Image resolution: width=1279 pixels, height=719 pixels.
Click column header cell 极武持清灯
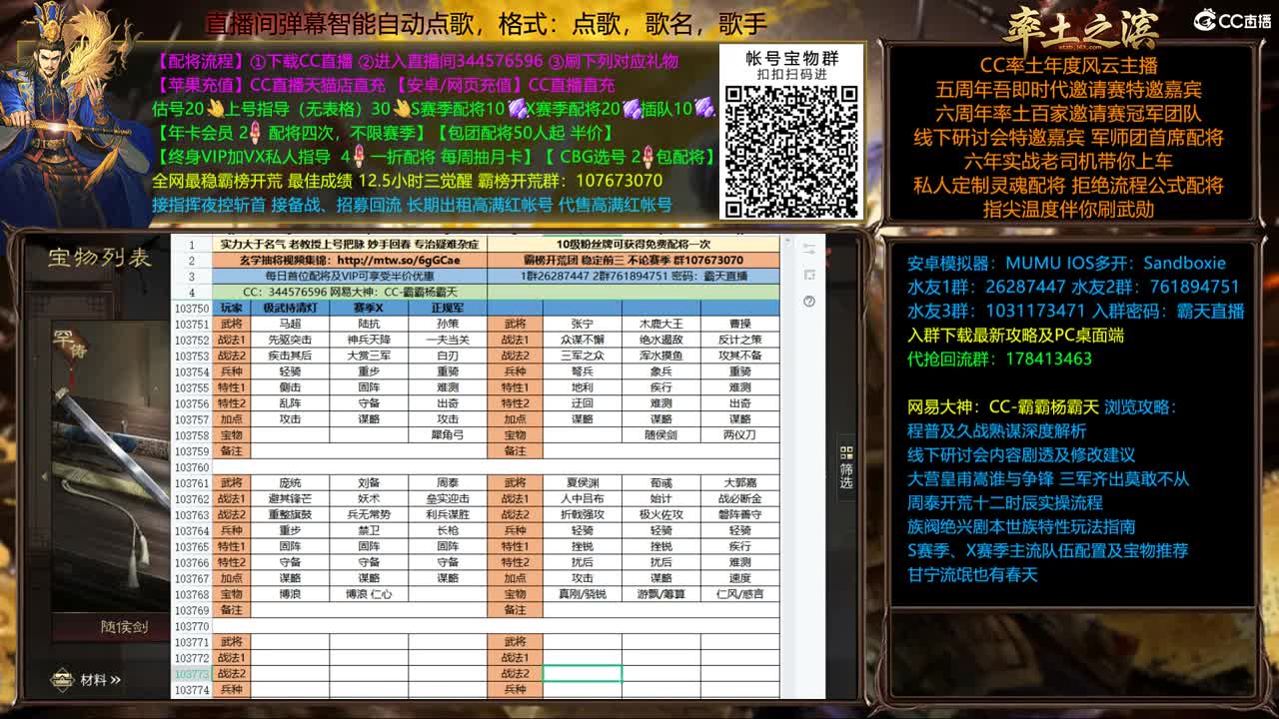290,309
